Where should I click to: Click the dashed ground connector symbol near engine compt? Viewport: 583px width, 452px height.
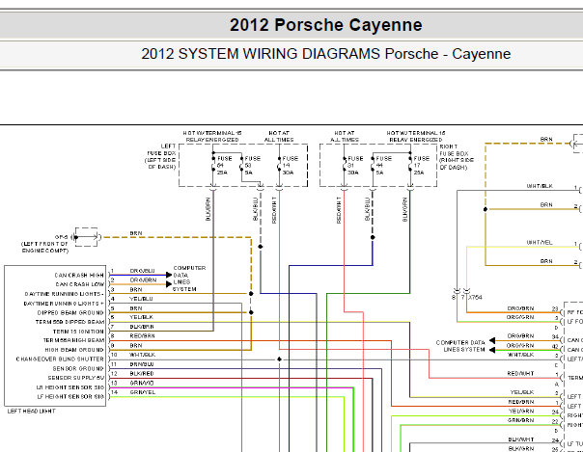point(86,237)
